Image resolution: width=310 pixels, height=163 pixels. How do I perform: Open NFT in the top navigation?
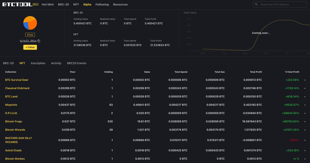coord(76,4)
